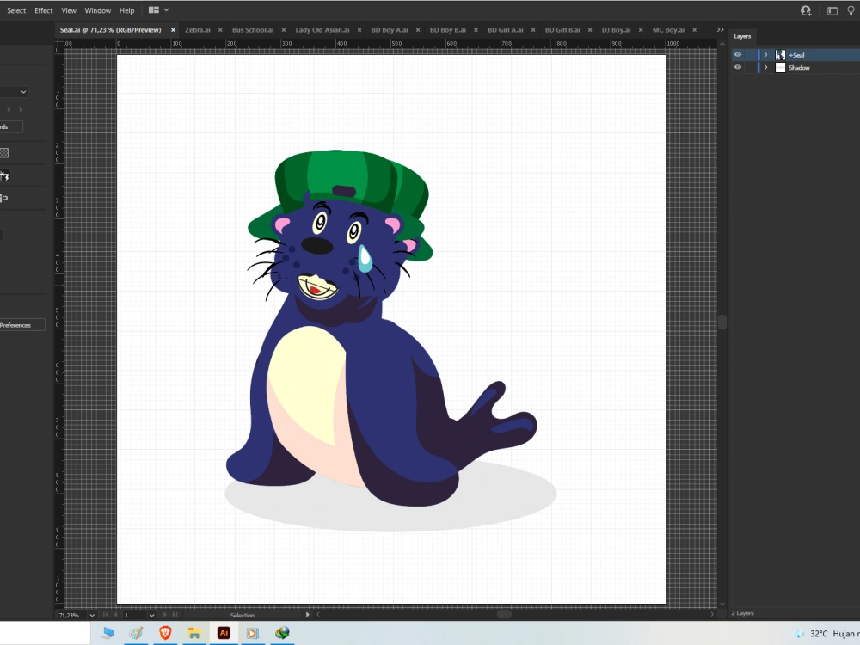Select the +Seal layer name
The height and width of the screenshot is (645, 860).
796,55
